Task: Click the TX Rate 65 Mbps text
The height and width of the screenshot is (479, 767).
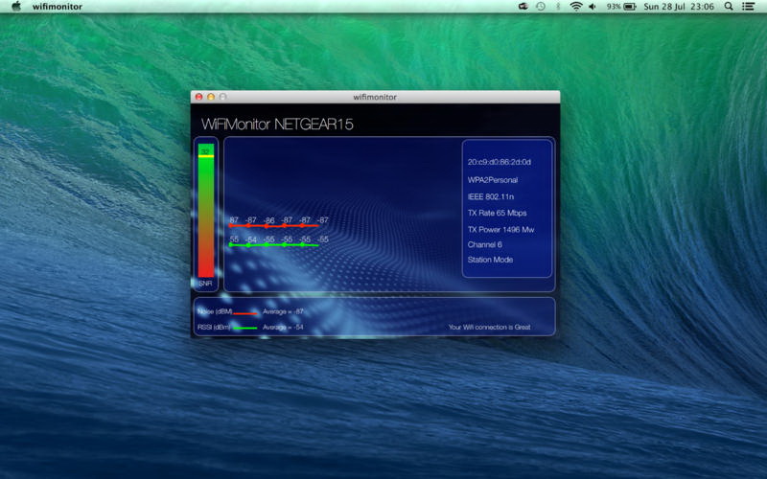Action: [x=497, y=213]
